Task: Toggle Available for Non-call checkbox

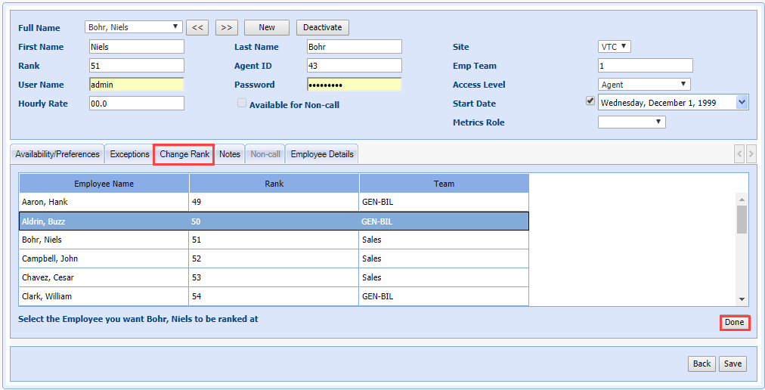Action: [242, 104]
